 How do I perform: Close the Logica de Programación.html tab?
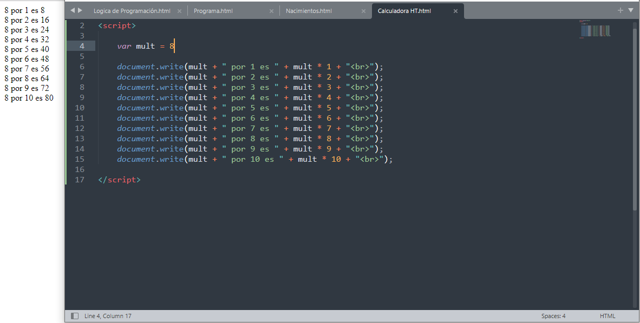[x=179, y=11]
